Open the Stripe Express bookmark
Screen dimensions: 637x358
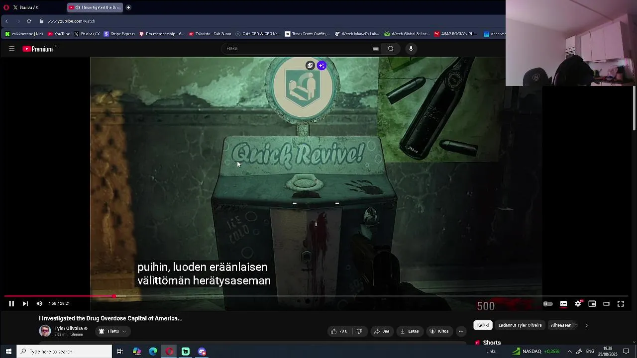[x=119, y=34]
